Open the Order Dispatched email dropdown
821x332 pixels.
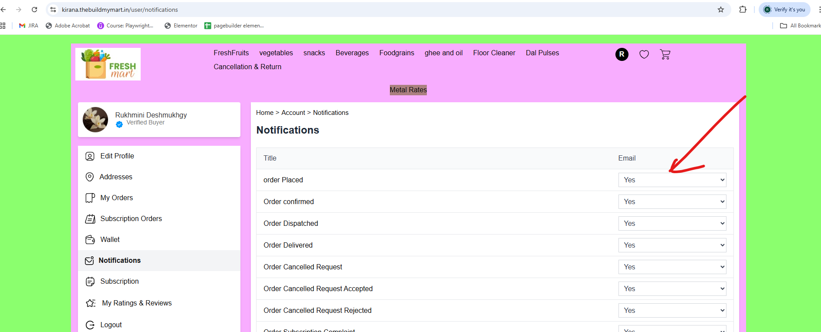tap(672, 224)
